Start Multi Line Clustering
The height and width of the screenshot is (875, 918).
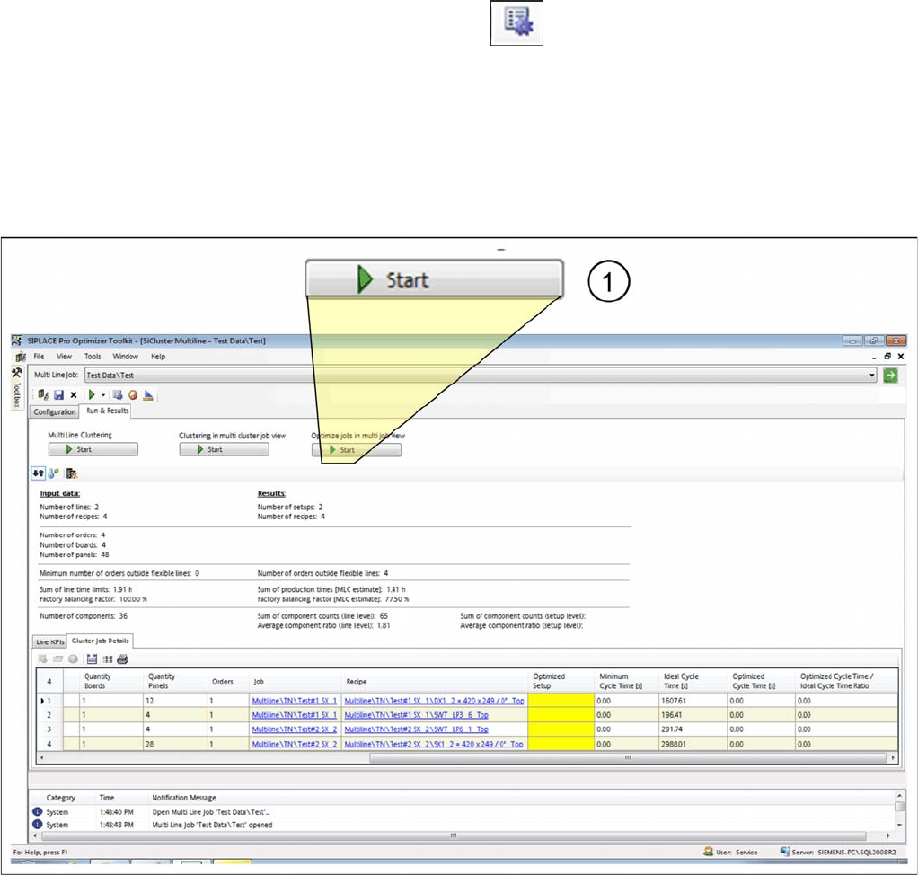click(93, 449)
